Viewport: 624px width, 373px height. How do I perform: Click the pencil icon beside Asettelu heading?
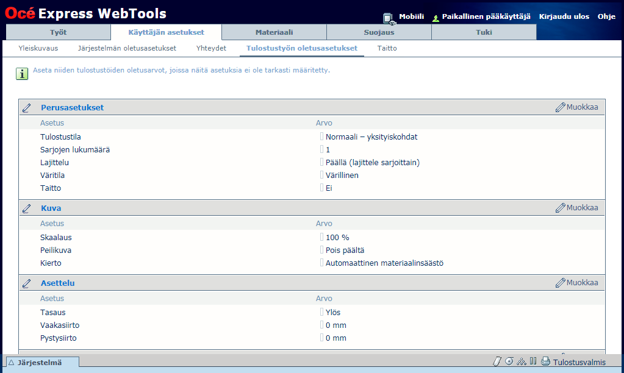(x=27, y=283)
